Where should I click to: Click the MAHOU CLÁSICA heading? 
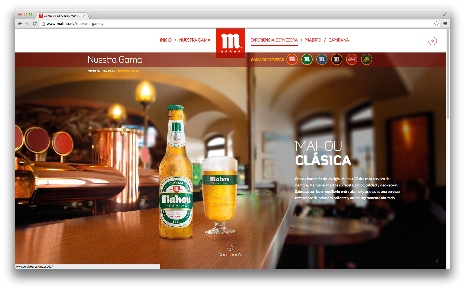(x=323, y=153)
